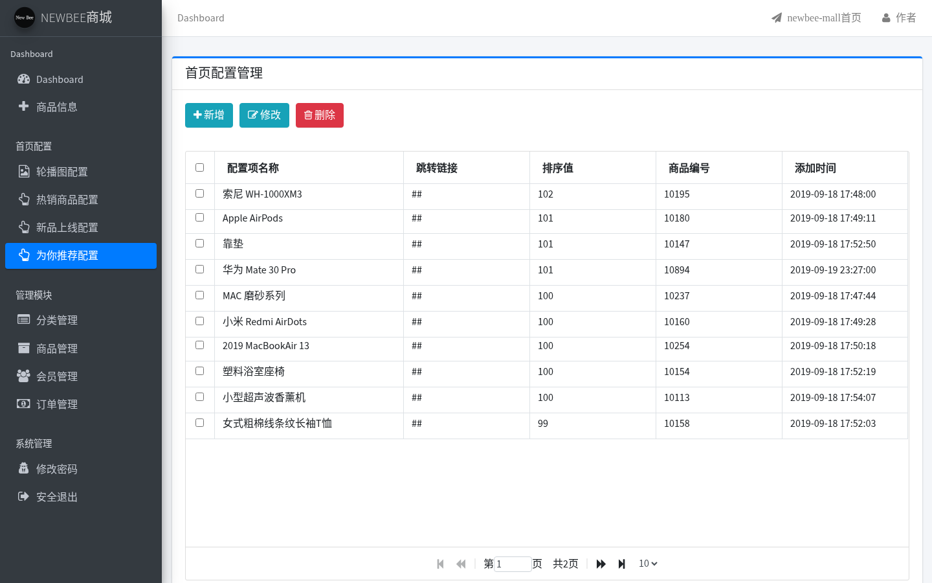Click the users icon beside 会员管理

[x=24, y=376]
